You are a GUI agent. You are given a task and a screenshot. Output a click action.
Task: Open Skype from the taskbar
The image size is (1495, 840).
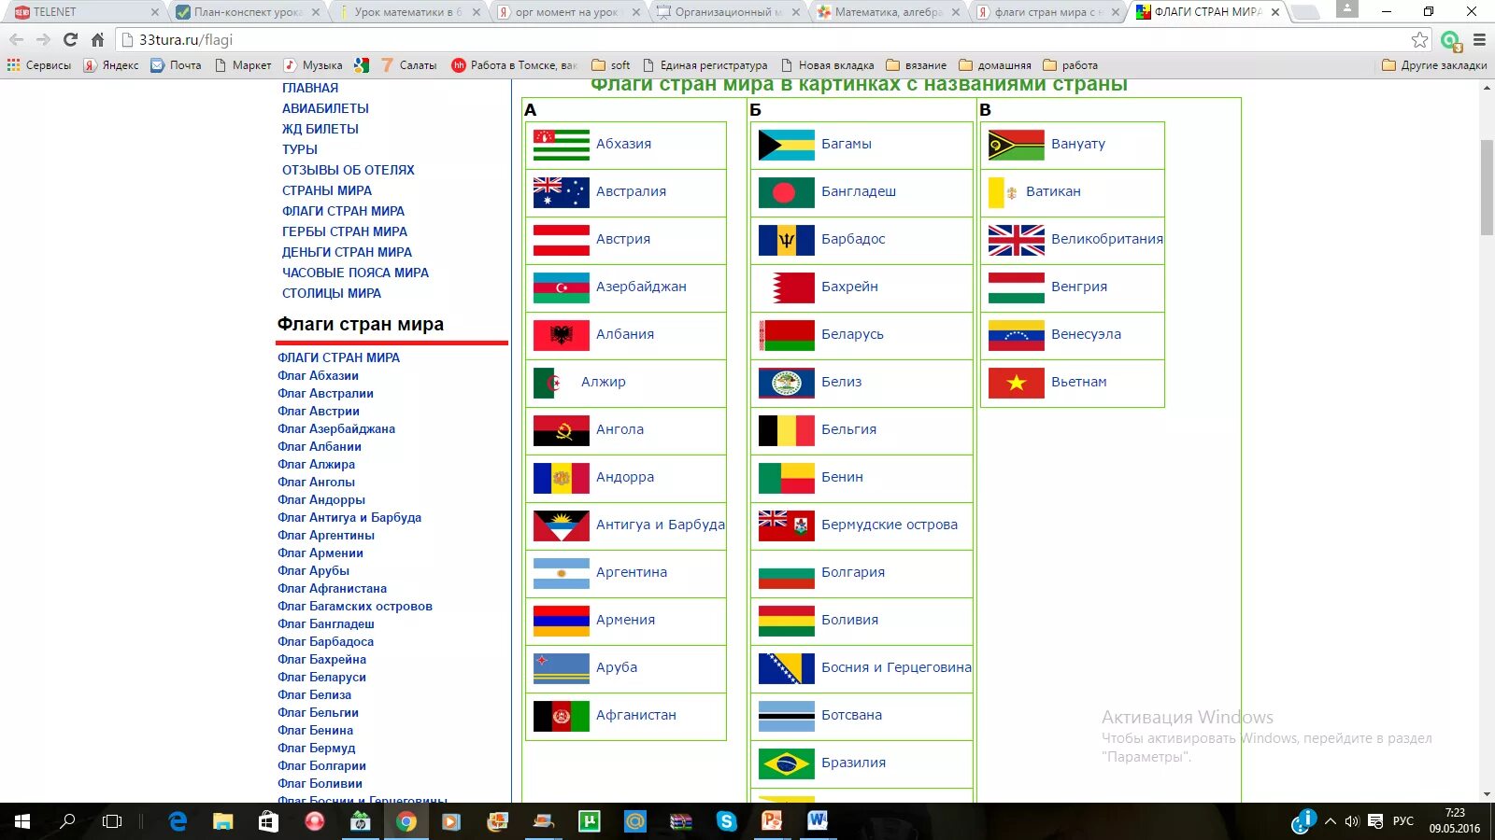point(726,821)
